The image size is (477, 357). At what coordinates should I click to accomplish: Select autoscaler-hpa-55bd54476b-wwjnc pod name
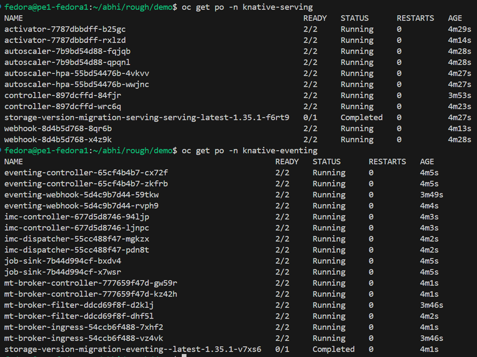[76, 85]
